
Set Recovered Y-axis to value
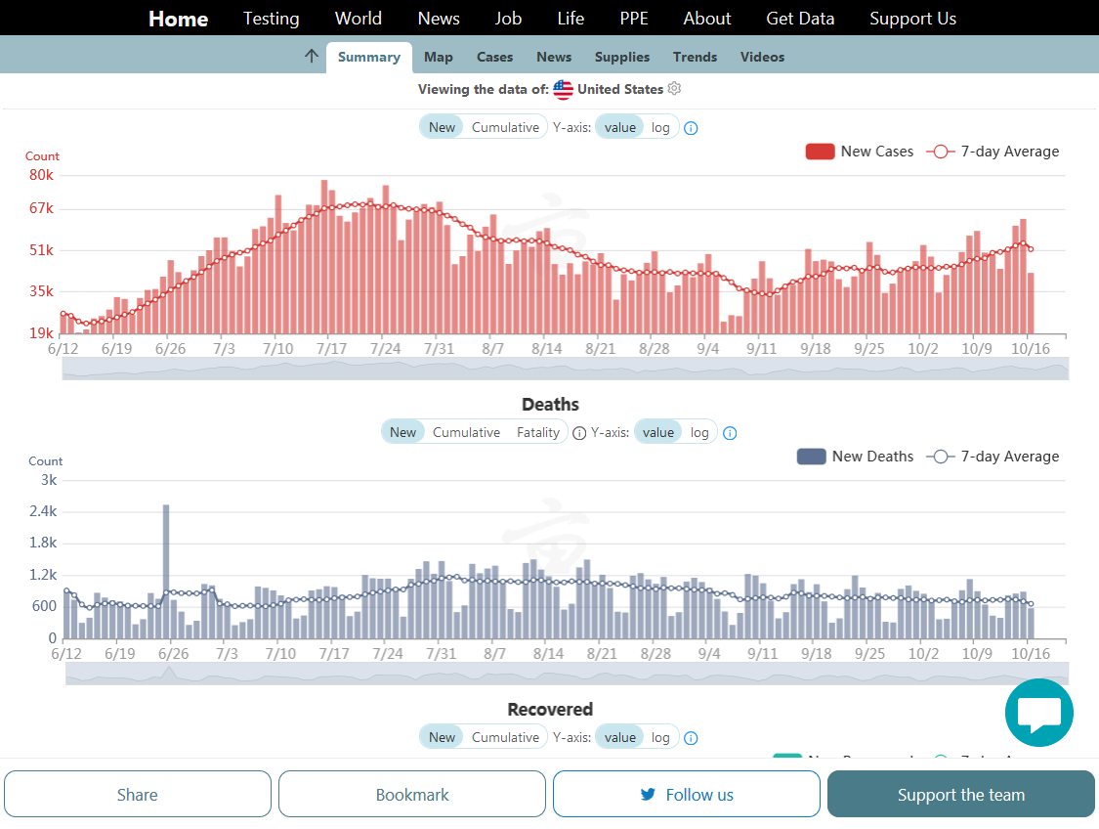pos(620,737)
